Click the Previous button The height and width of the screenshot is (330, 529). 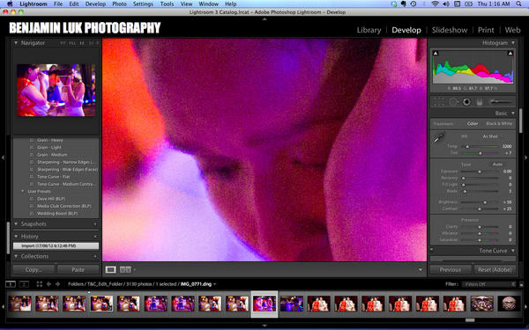[x=450, y=270]
